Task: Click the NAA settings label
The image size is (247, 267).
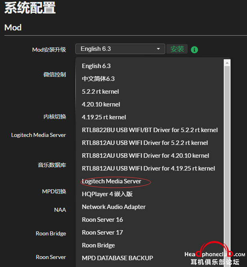Action: tap(60, 210)
